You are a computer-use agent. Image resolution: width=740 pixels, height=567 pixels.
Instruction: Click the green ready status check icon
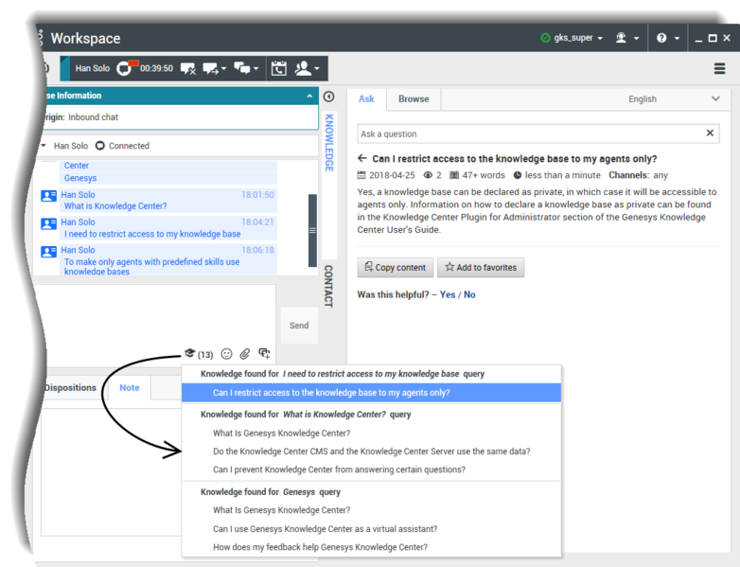click(545, 38)
